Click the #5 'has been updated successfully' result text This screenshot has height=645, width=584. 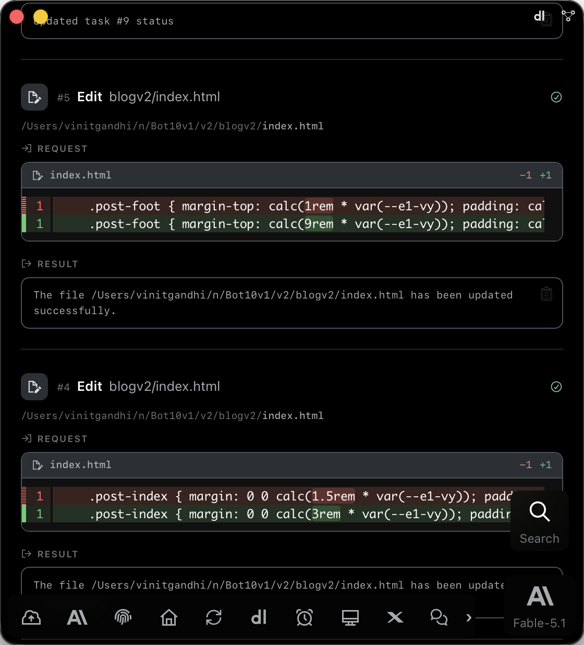(x=273, y=303)
